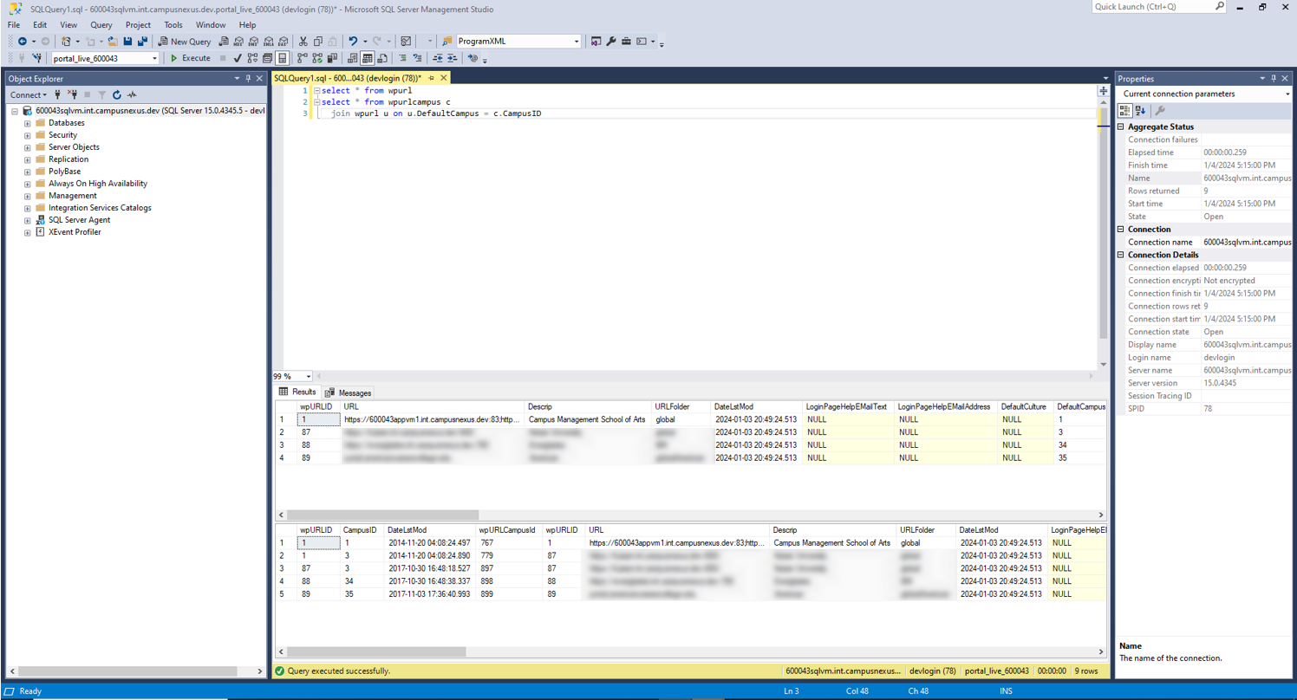Open the portal_live_600043 database dropdown
This screenshot has height=700, width=1297.
(x=155, y=58)
